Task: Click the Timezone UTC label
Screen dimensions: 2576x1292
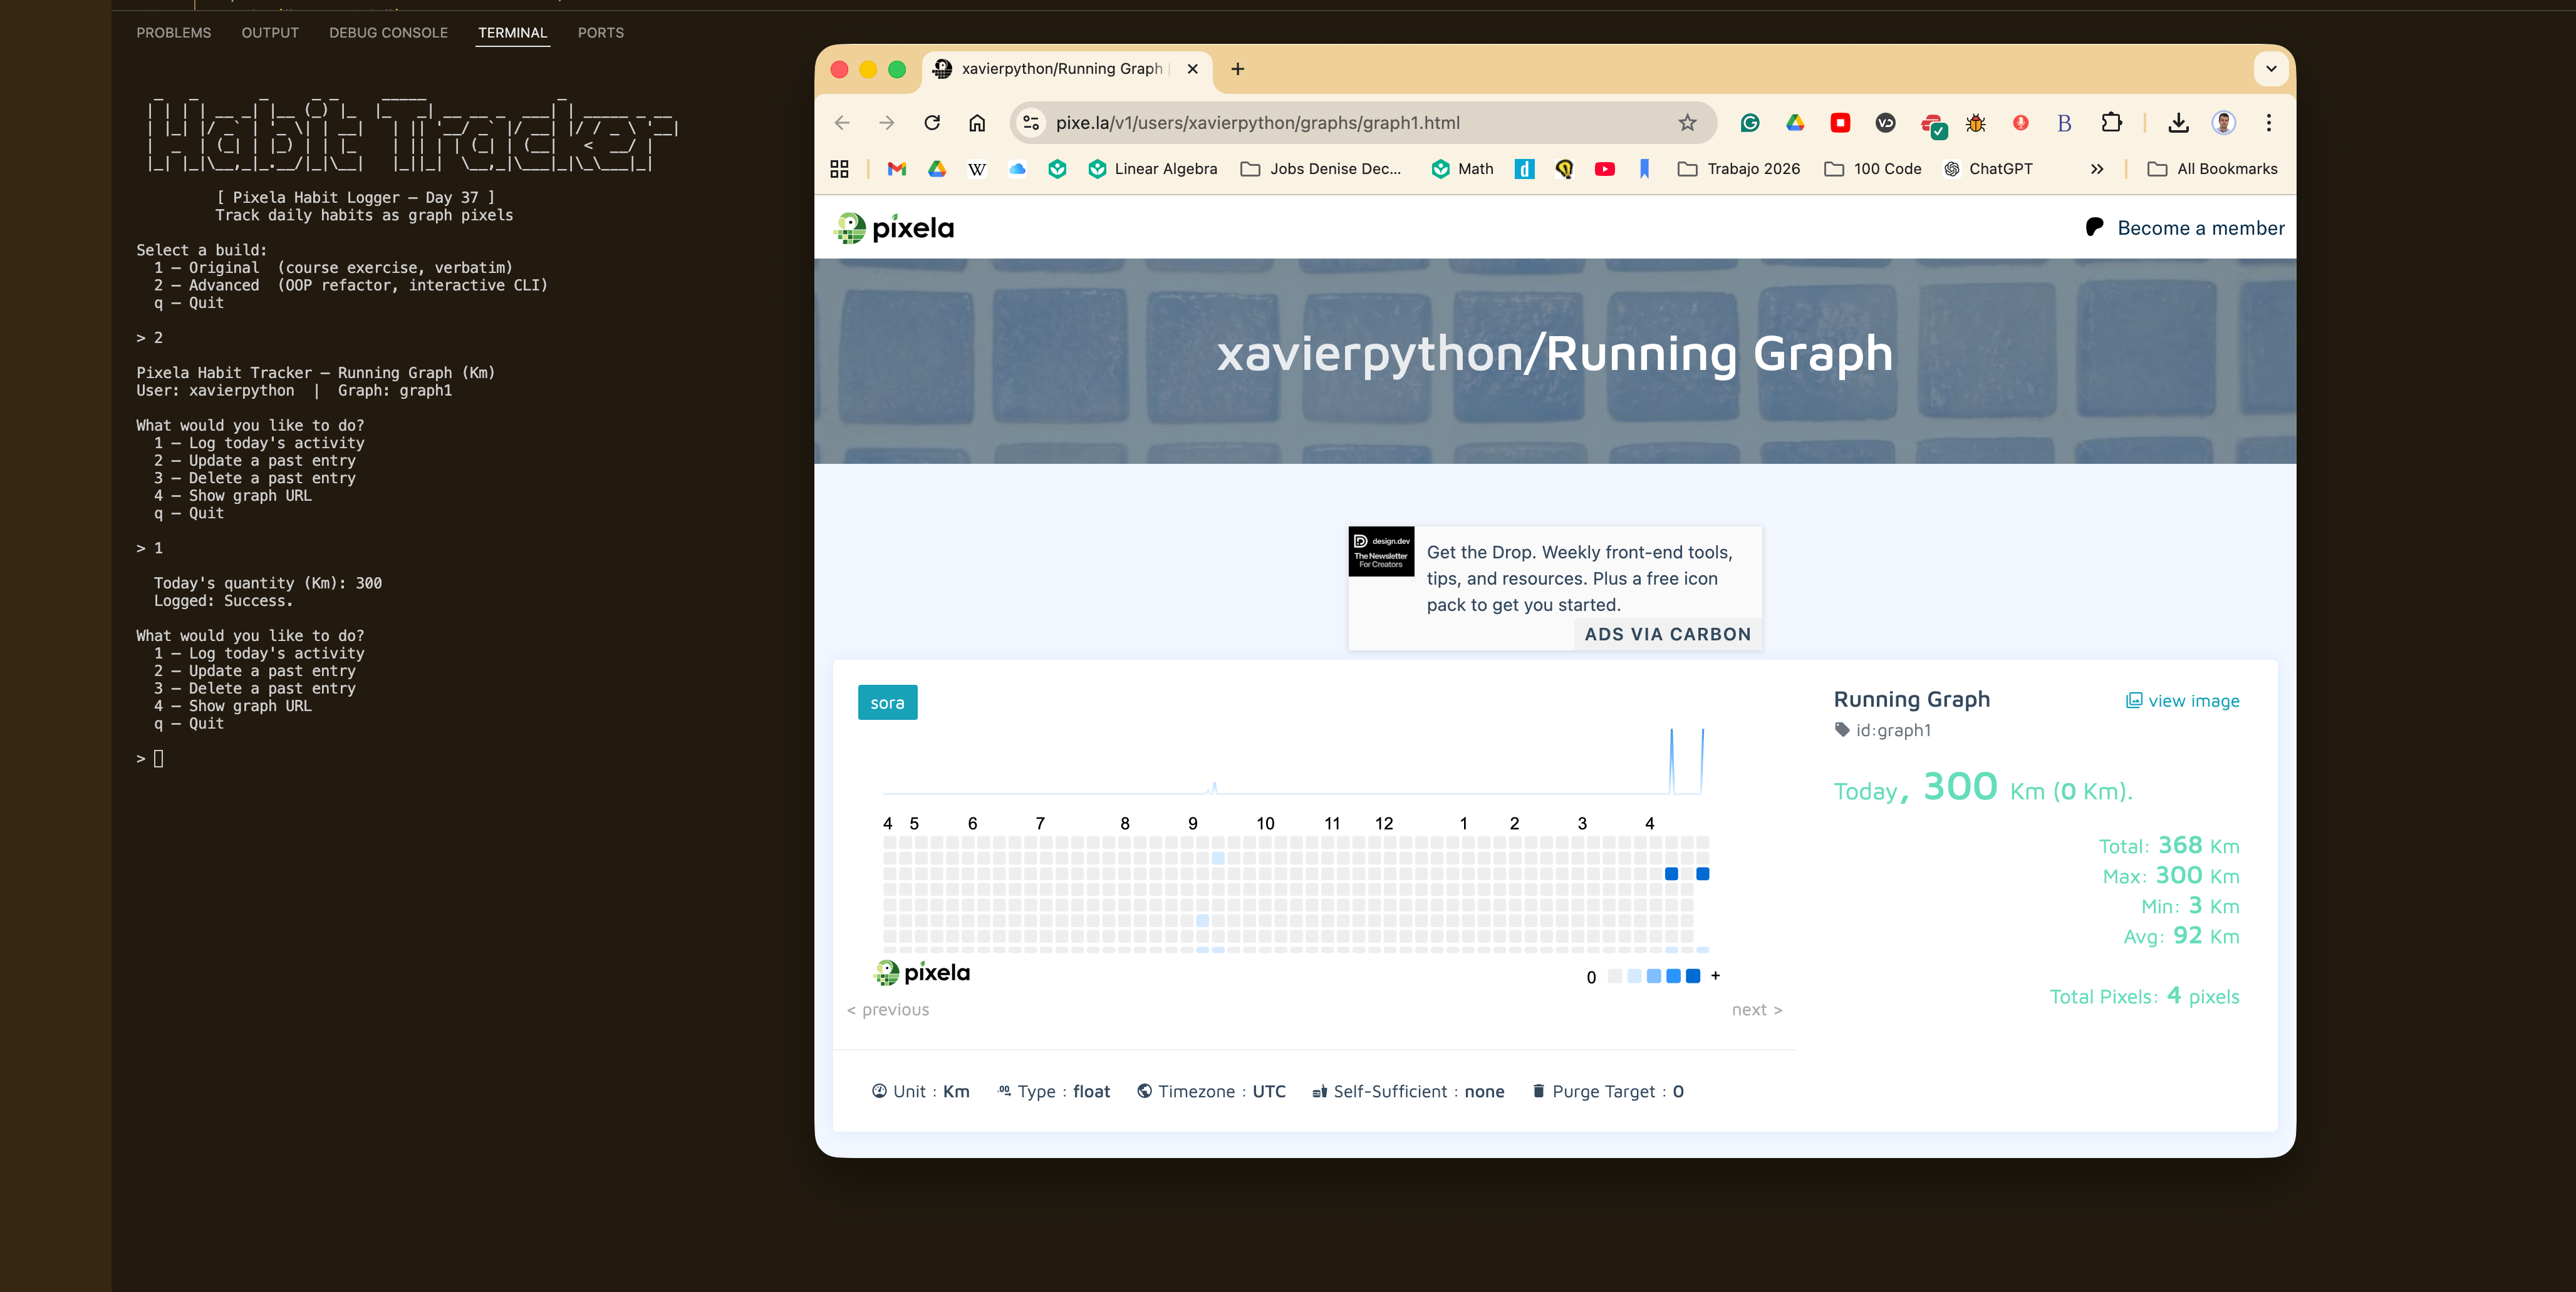Action: [1211, 1091]
